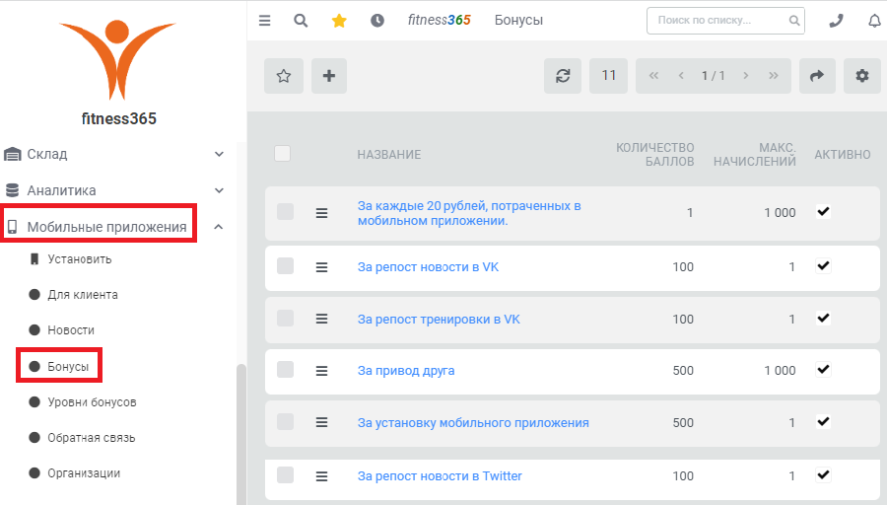Open the hamburger menu icon
887x505 pixels.
pyautogui.click(x=264, y=21)
